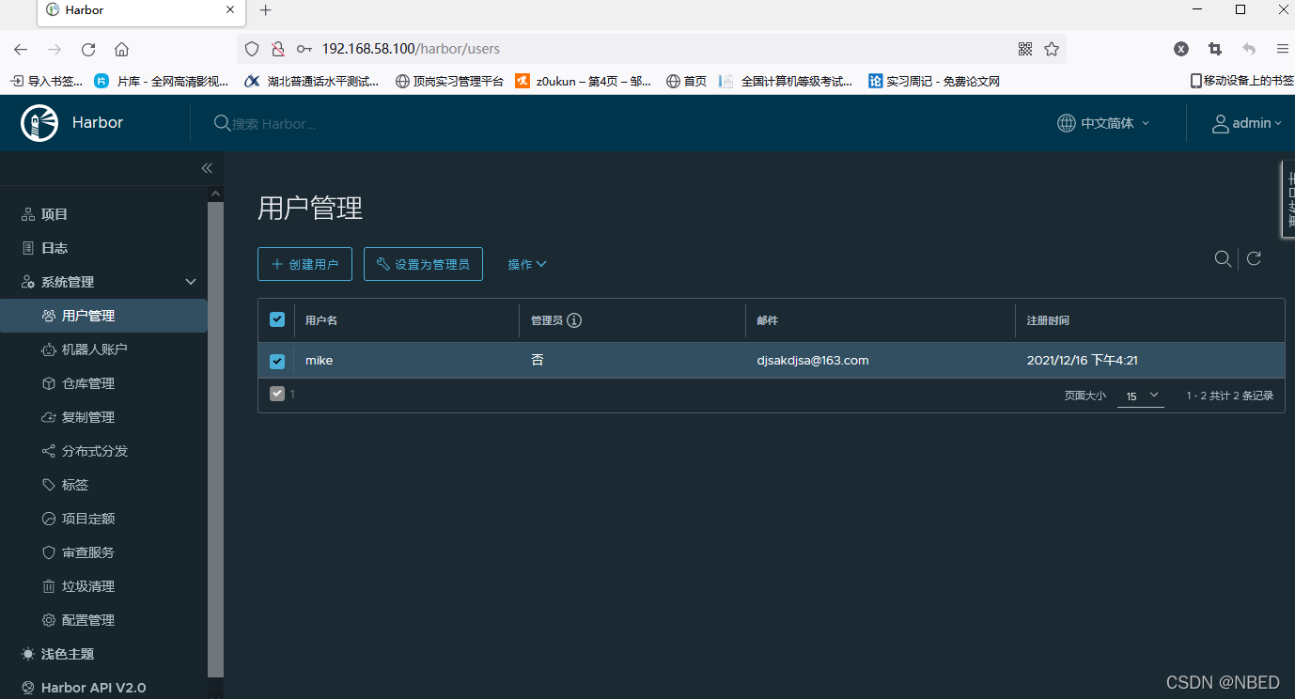This screenshot has width=1295, height=699.
Task: Open 复制管理 page
Action: [x=88, y=417]
